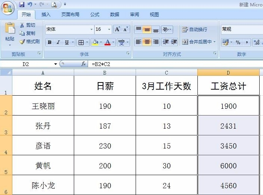263x195 pixels.
Task: Switch to the 插入 tab
Action: tap(46, 15)
